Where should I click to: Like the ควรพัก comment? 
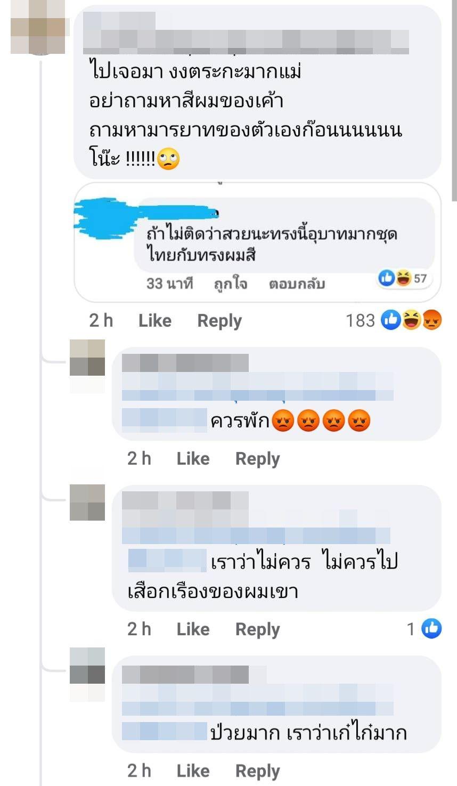pyautogui.click(x=193, y=459)
